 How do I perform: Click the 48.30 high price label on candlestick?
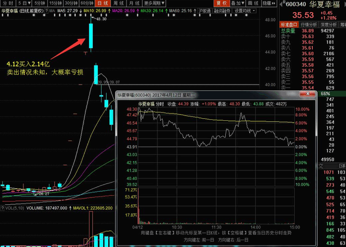pyautogui.click(x=101, y=19)
